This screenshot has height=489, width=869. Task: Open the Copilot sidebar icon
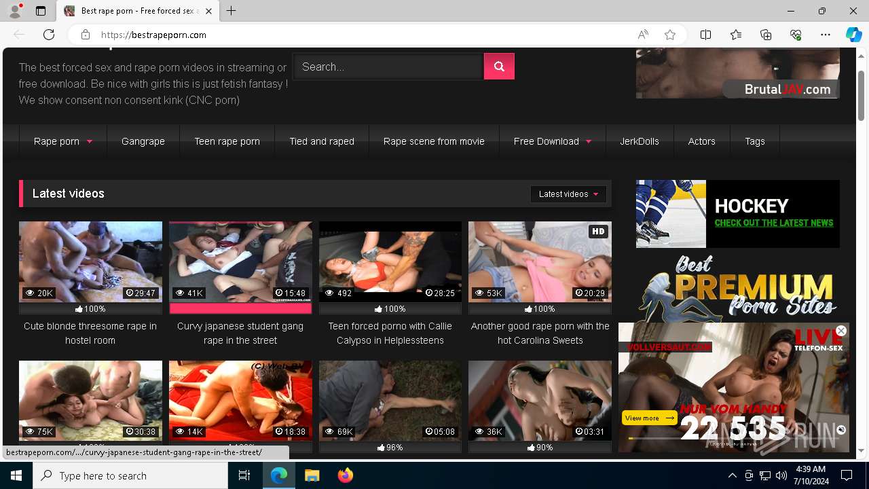[x=853, y=35]
